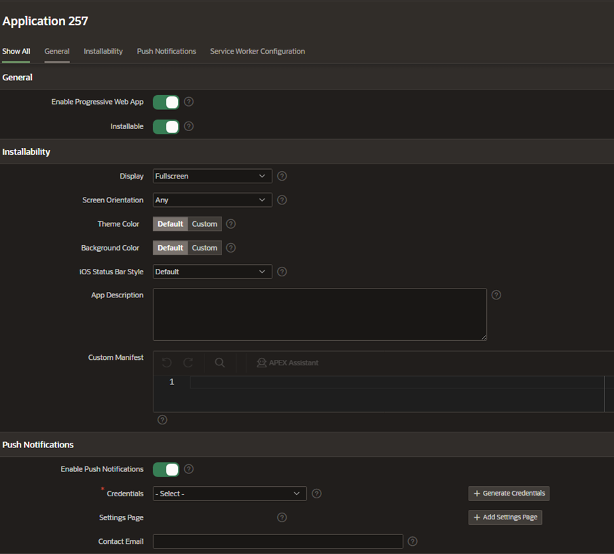
Task: Click the Settings Page field label
Action: [121, 517]
